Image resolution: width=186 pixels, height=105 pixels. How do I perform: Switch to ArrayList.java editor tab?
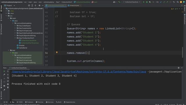click(x=74, y=6)
